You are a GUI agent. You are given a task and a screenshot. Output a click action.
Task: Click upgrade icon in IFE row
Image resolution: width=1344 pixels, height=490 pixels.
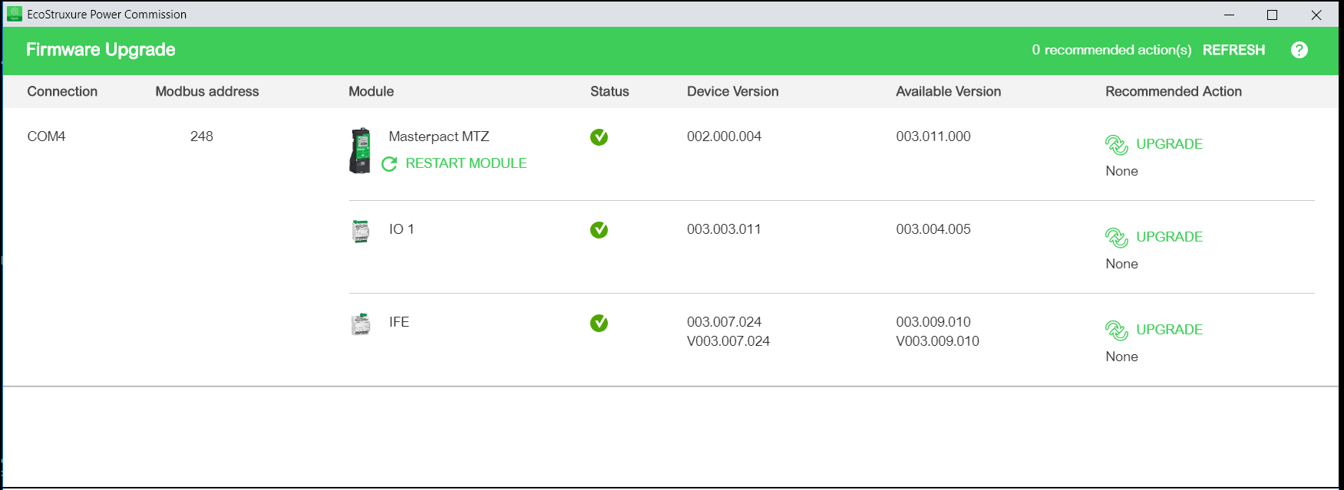1116,330
